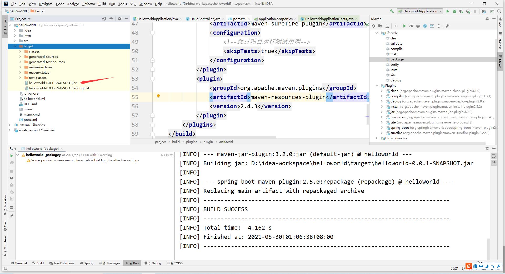505x274 pixels.
Task: Click the Run panel layout icon
Action: tap(12, 207)
